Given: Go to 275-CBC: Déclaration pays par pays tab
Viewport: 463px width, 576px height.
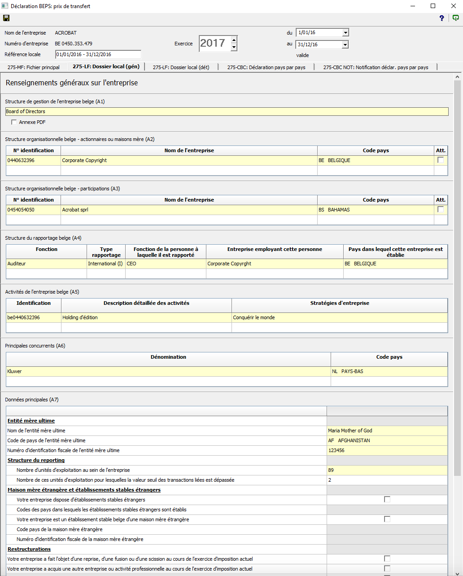Looking at the screenshot, I should (x=266, y=67).
